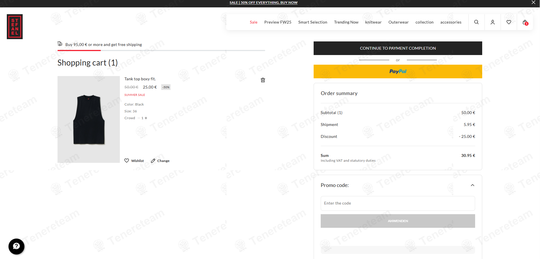Open knitwear menu

click(x=373, y=22)
